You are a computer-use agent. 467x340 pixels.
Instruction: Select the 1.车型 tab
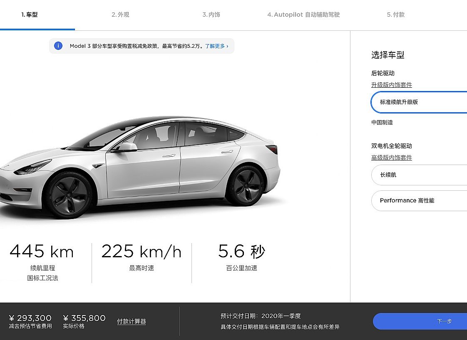click(30, 15)
